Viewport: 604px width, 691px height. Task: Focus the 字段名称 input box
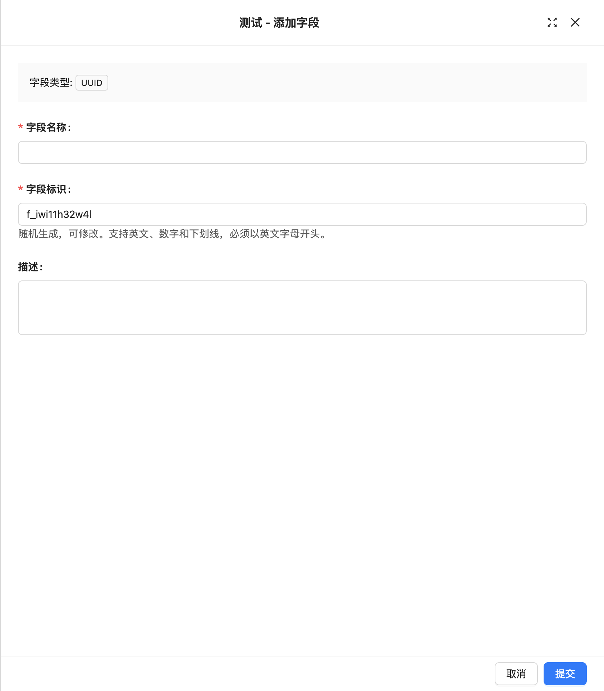(x=302, y=152)
